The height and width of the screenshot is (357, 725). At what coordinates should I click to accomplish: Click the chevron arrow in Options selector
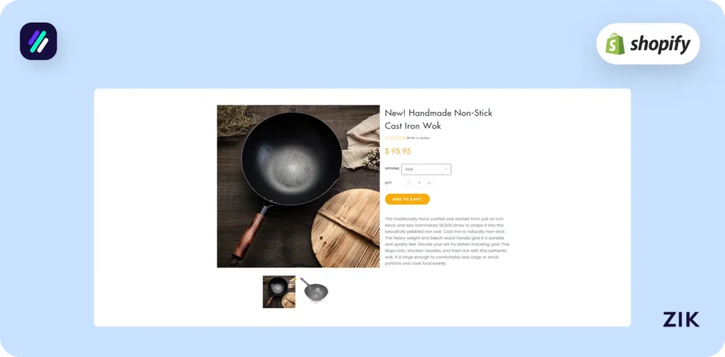(446, 170)
